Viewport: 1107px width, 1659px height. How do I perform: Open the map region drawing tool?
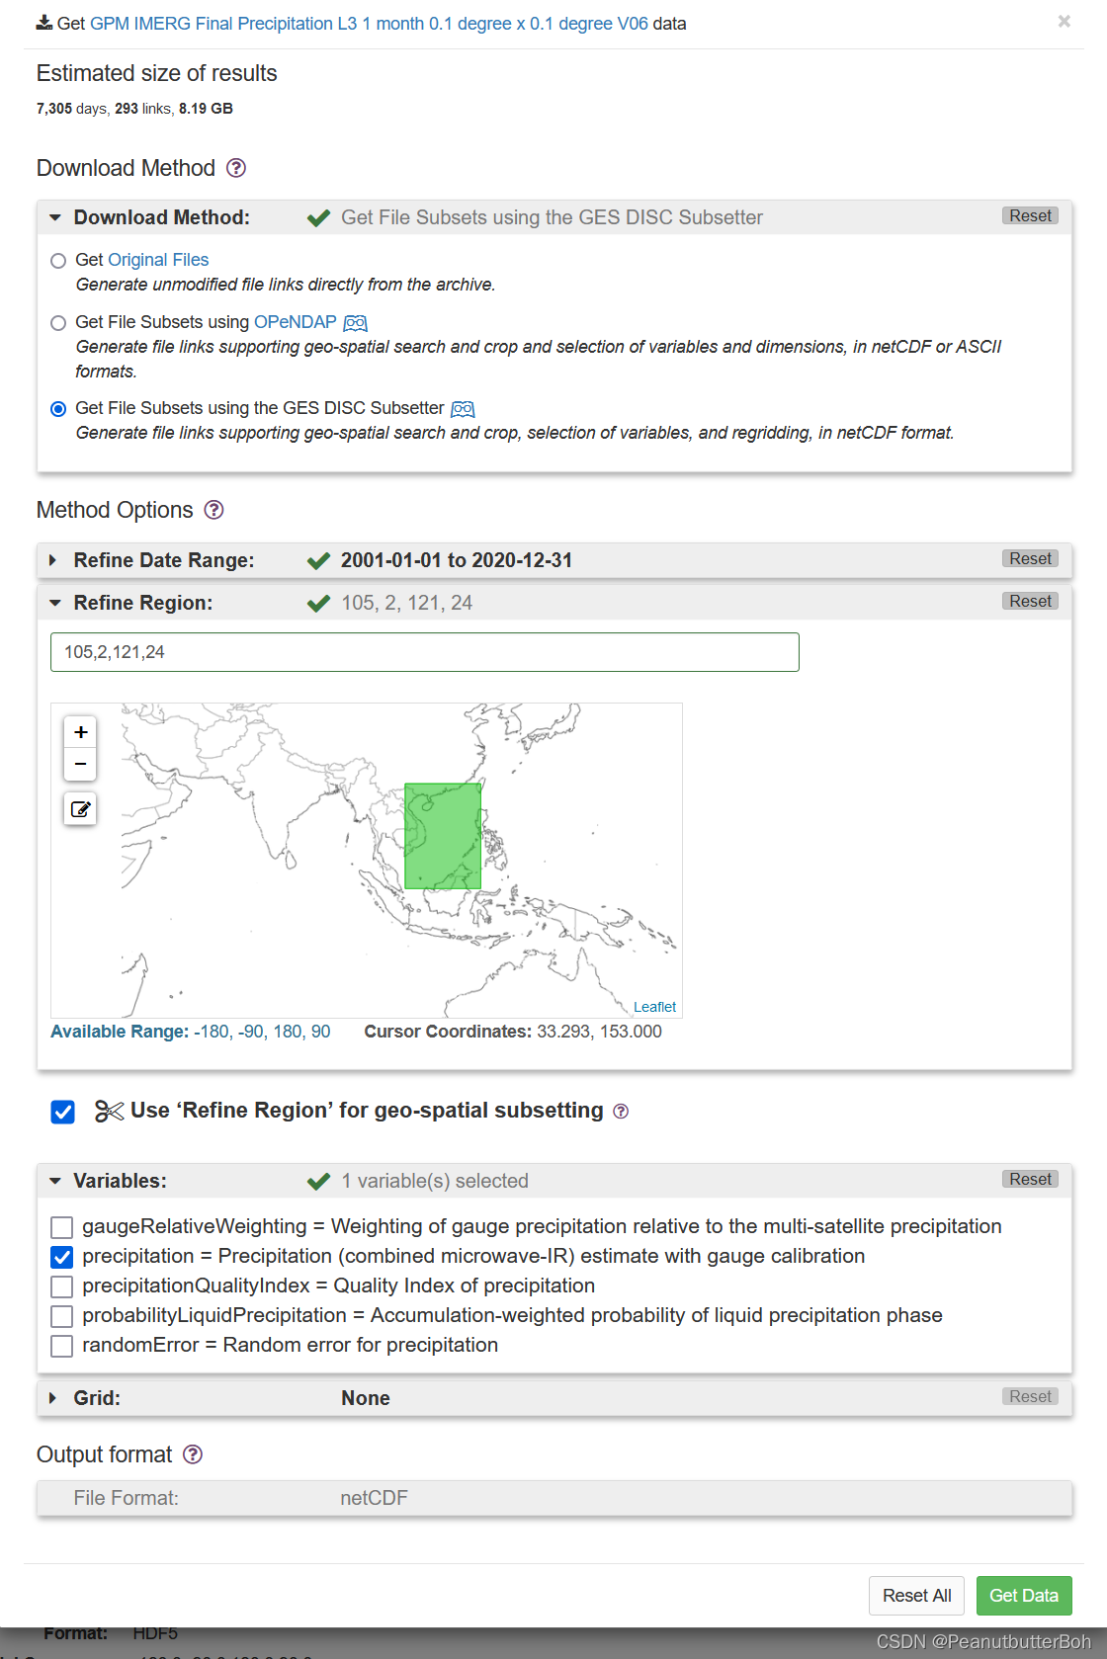tap(80, 809)
